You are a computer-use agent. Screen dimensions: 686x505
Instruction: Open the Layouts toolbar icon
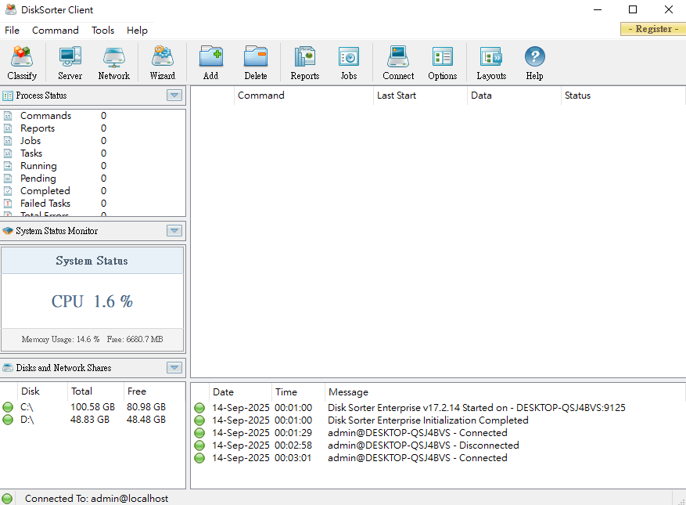point(491,63)
